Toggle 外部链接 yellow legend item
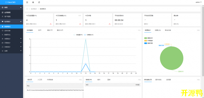 [x=148, y=41]
